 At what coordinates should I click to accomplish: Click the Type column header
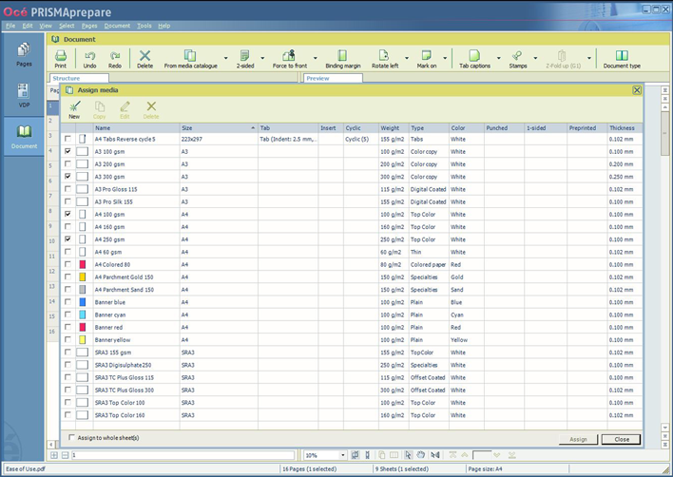(429, 128)
